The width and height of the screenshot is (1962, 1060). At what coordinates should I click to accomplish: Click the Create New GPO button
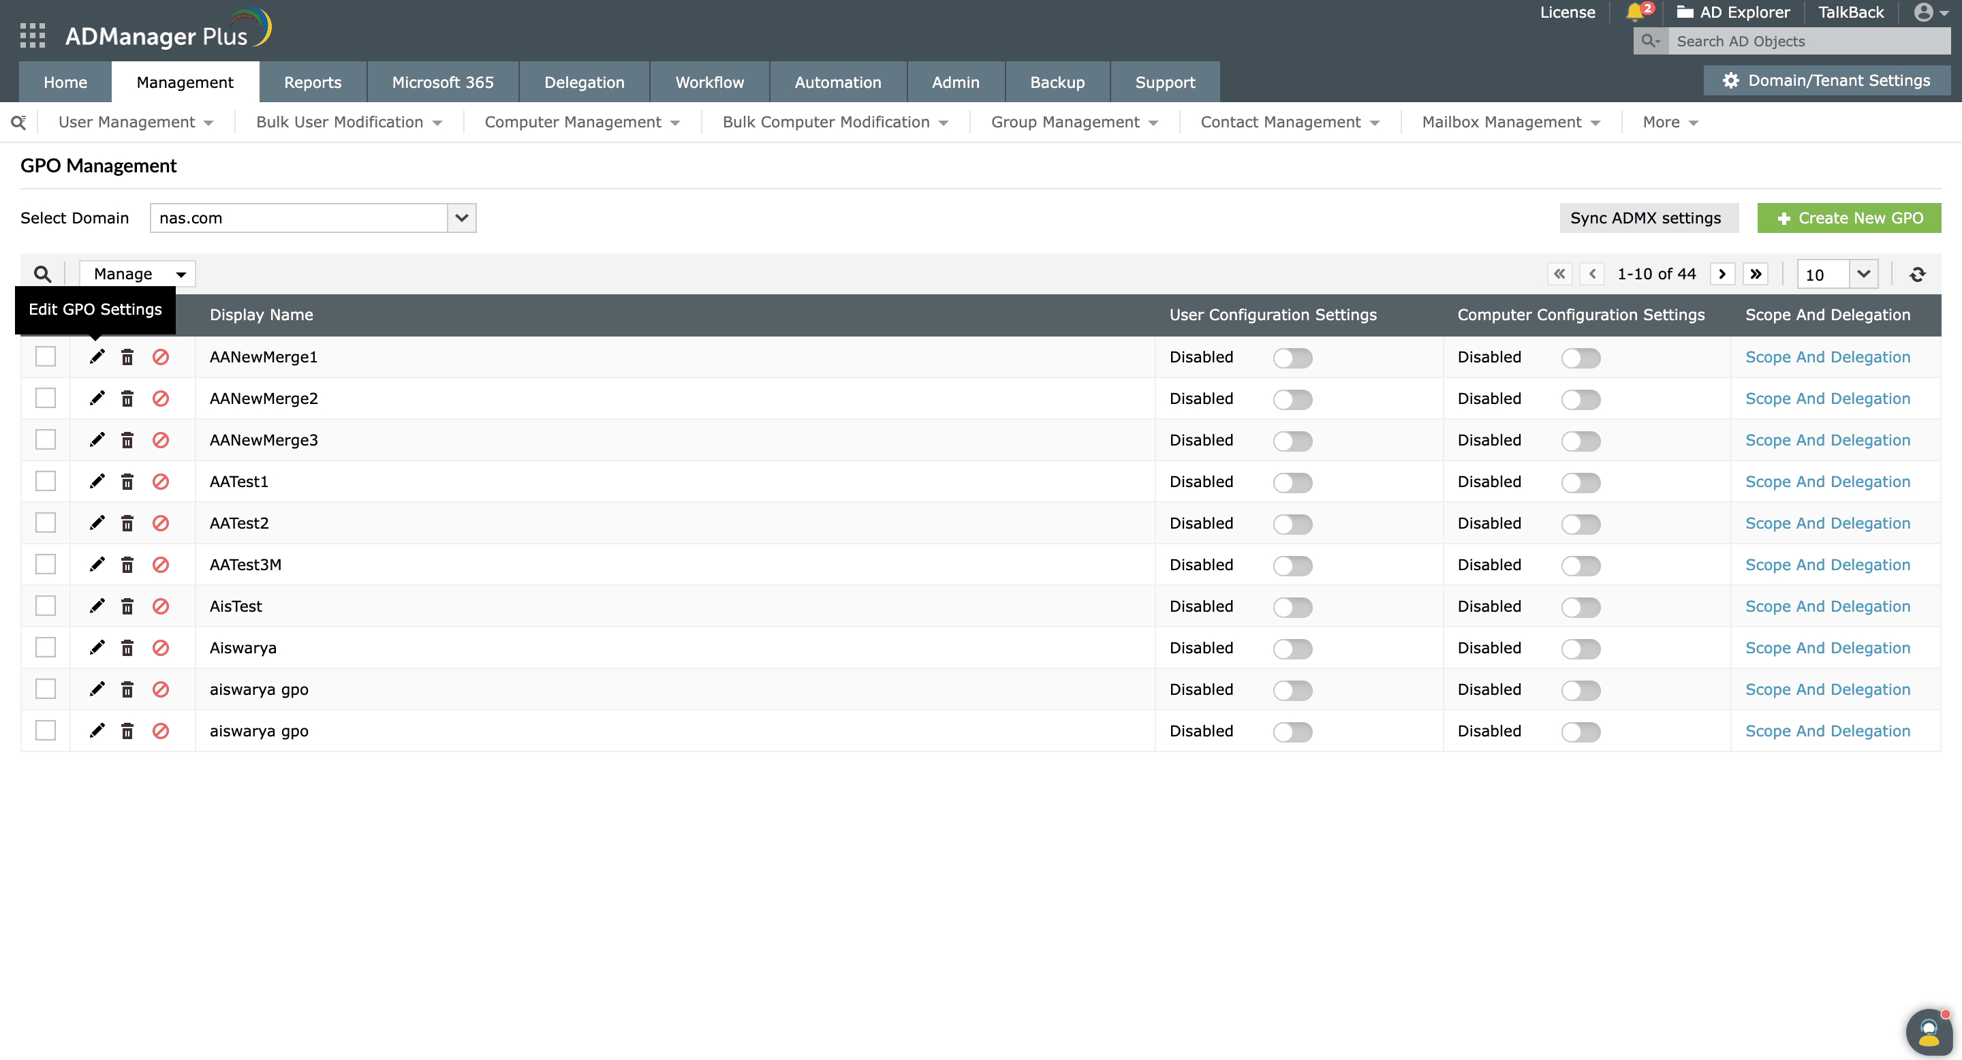coord(1848,218)
